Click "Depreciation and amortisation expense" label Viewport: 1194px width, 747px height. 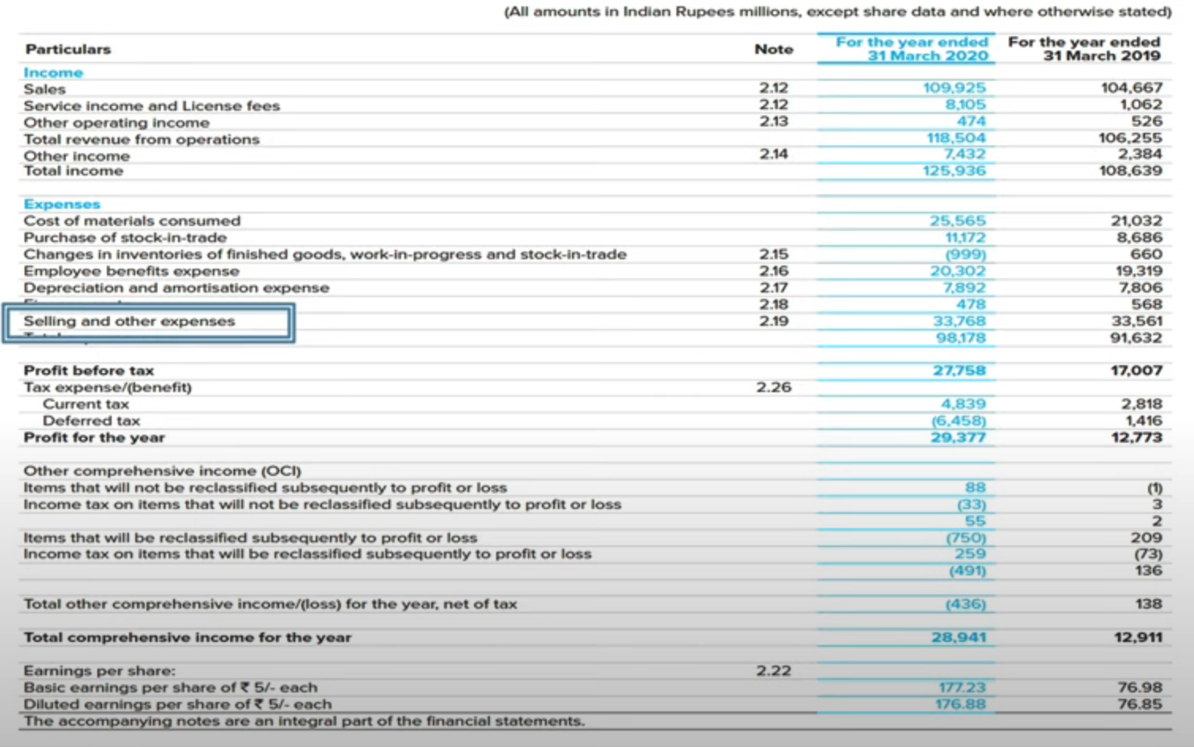(x=176, y=288)
